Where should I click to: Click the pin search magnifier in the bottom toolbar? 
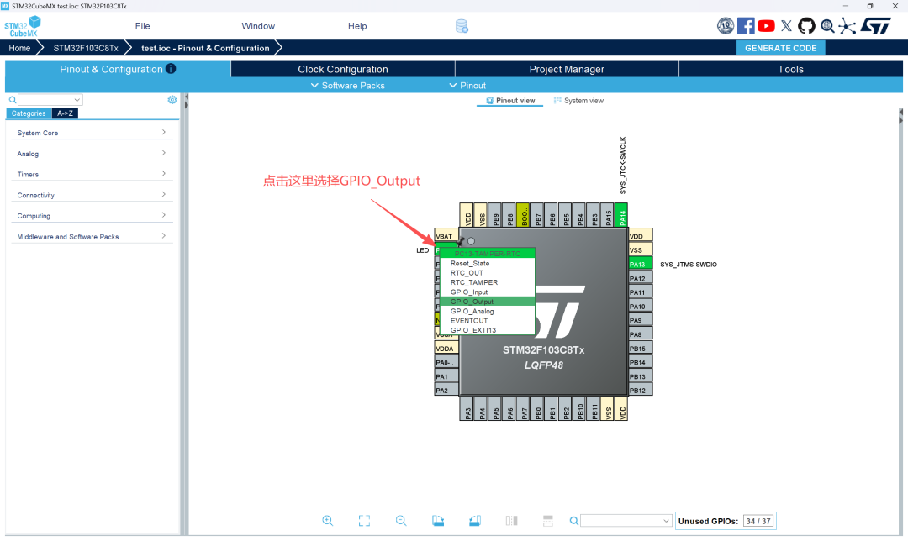coord(574,521)
